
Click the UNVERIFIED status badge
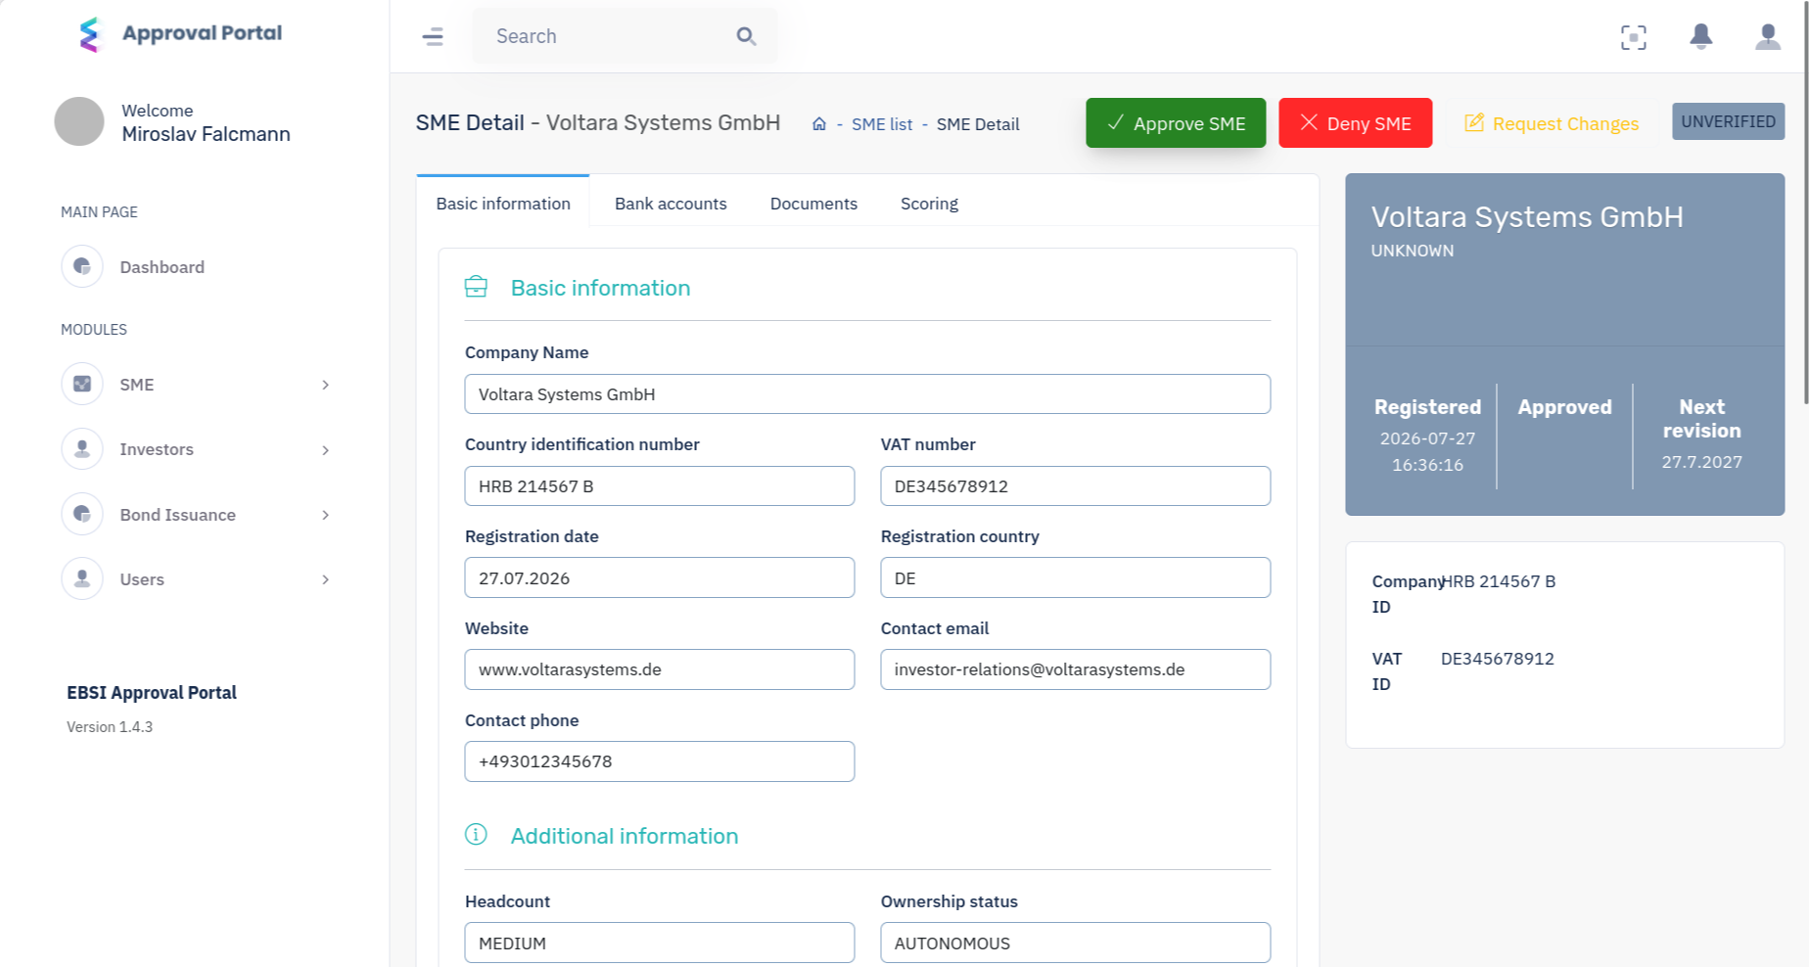click(1728, 121)
